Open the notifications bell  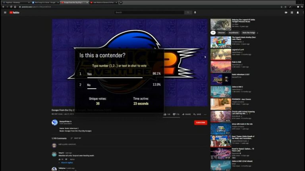297,12
